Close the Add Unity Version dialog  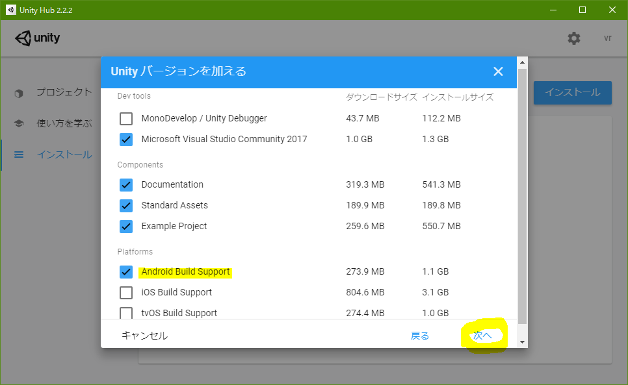coord(498,71)
